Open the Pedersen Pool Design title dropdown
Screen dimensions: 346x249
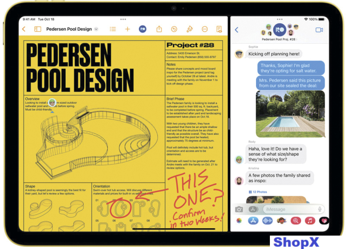point(96,29)
